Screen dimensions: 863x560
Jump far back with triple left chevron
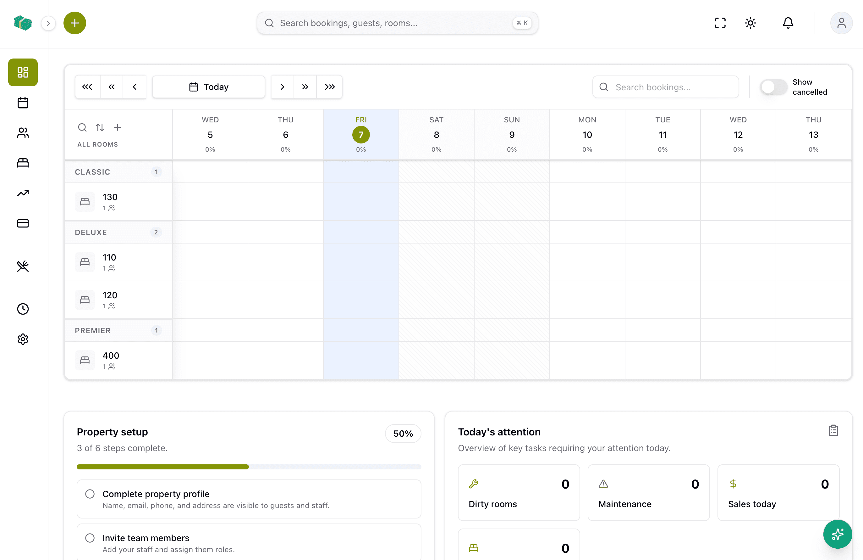87,87
